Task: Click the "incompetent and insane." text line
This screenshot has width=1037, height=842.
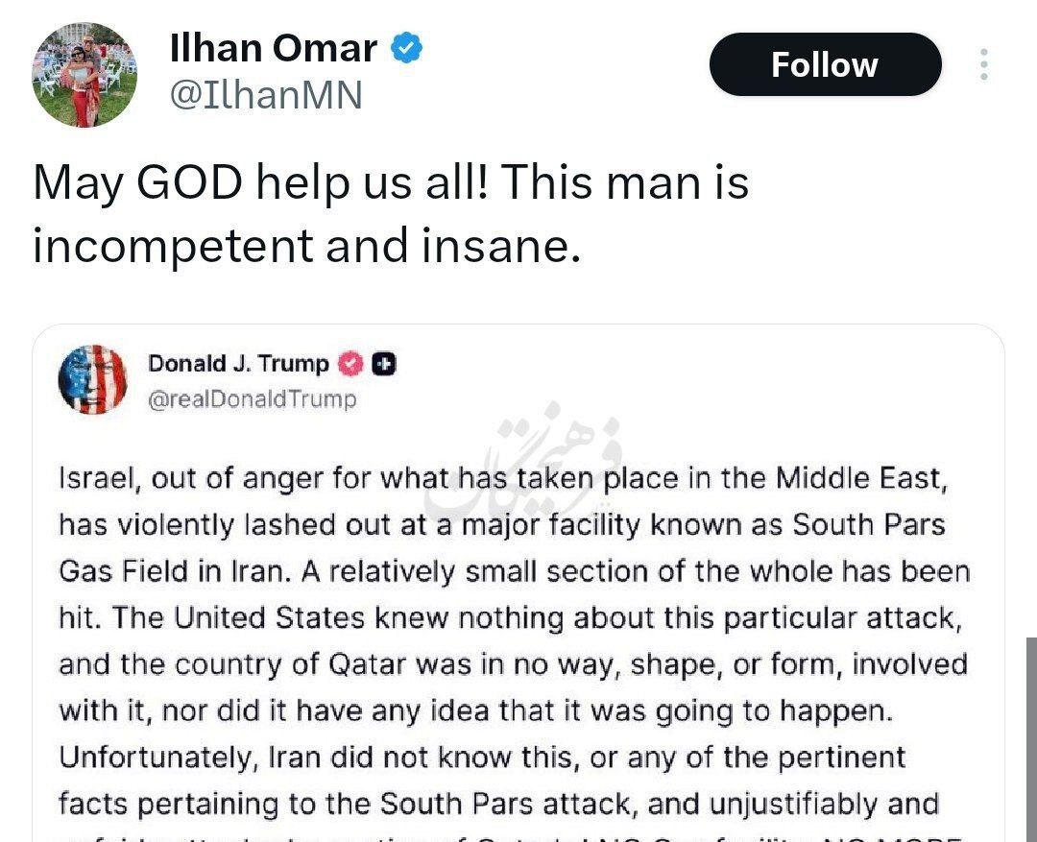Action: [x=306, y=246]
